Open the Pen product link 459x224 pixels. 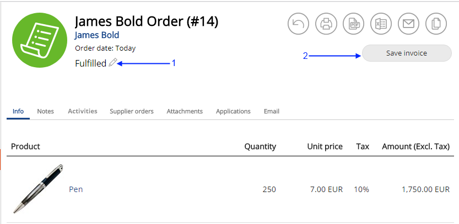click(76, 189)
